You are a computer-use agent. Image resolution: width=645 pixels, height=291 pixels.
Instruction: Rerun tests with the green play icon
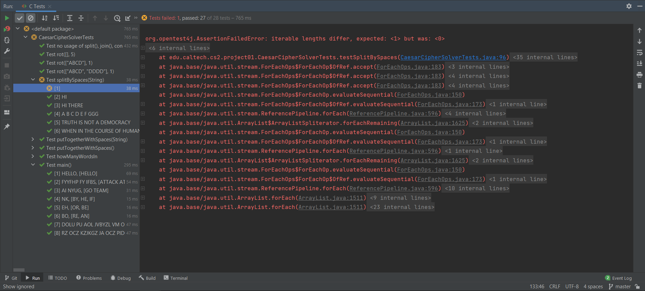click(x=7, y=18)
